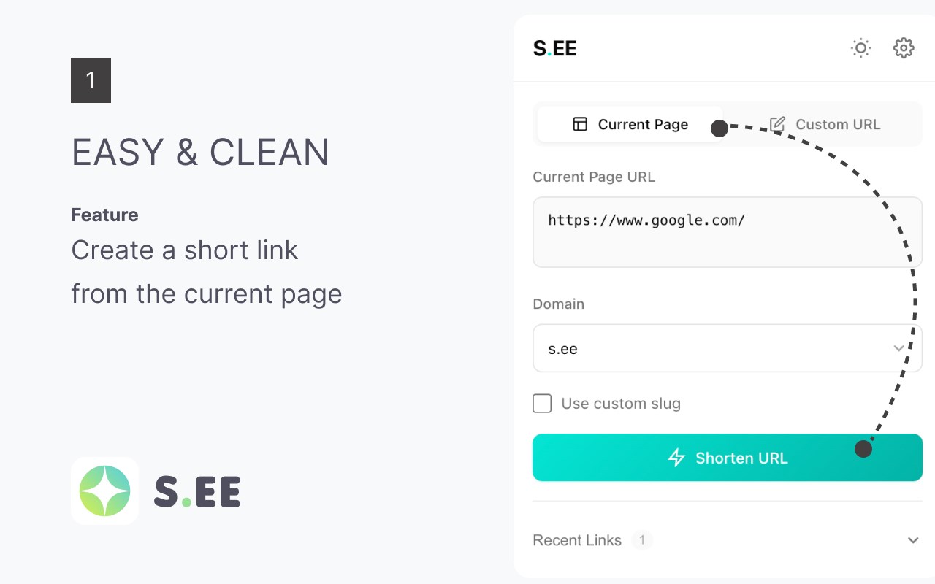Click the Use custom slug label

pyautogui.click(x=621, y=404)
